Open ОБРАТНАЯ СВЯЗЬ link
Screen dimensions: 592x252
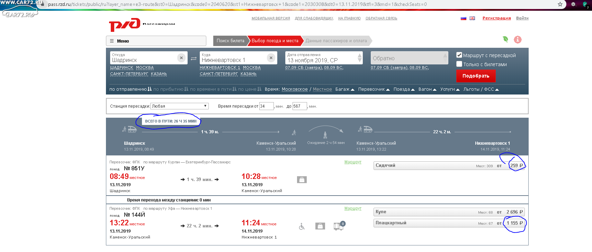point(382,18)
